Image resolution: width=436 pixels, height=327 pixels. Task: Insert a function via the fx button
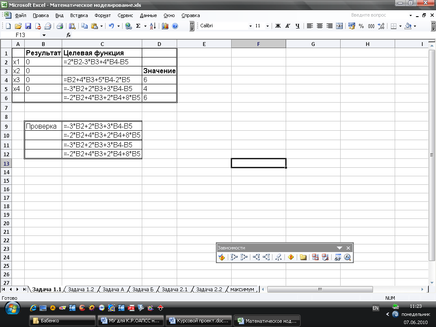(x=69, y=35)
